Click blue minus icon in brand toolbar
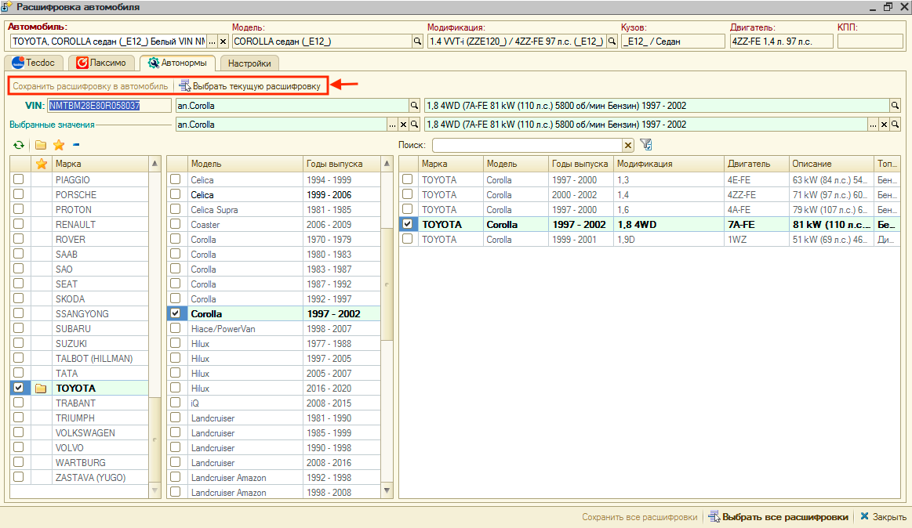Screen dimensions: 912x528 click(x=76, y=145)
